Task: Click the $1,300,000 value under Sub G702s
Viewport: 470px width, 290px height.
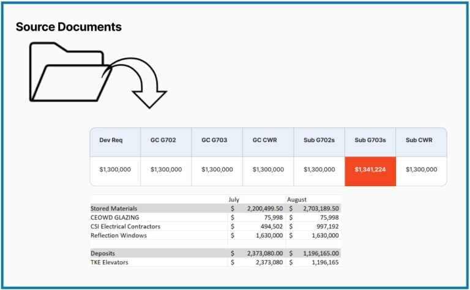Action: click(319, 169)
